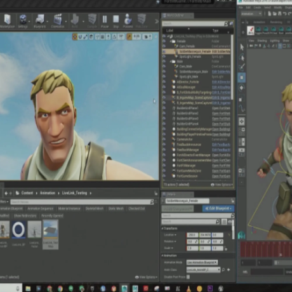The image size is (292, 292).
Task: Click Content breadcrumb in Content Browser
Action: (27, 193)
